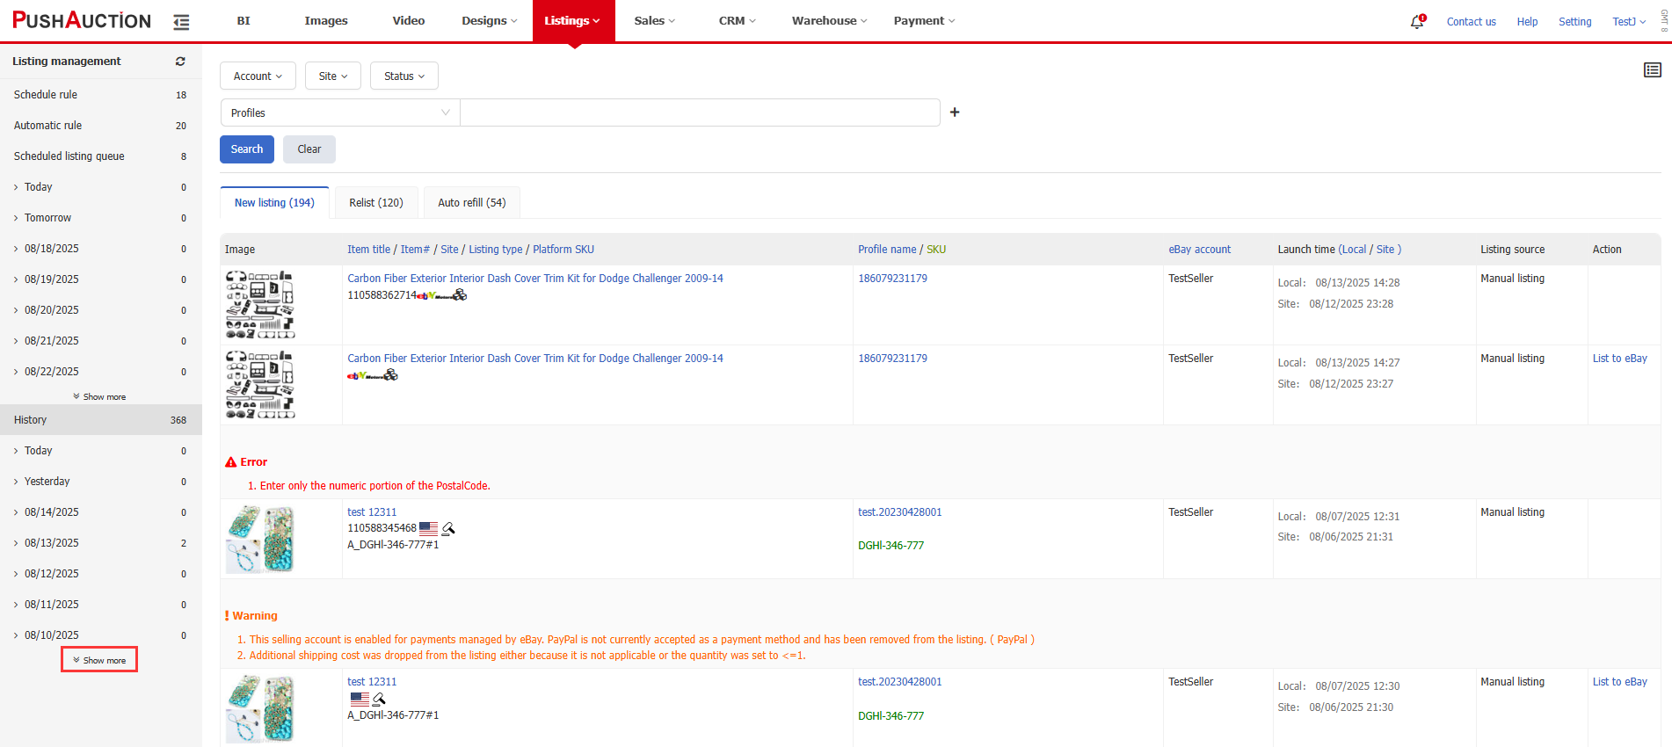Open the Payment menu
The image size is (1672, 747).
point(924,20)
